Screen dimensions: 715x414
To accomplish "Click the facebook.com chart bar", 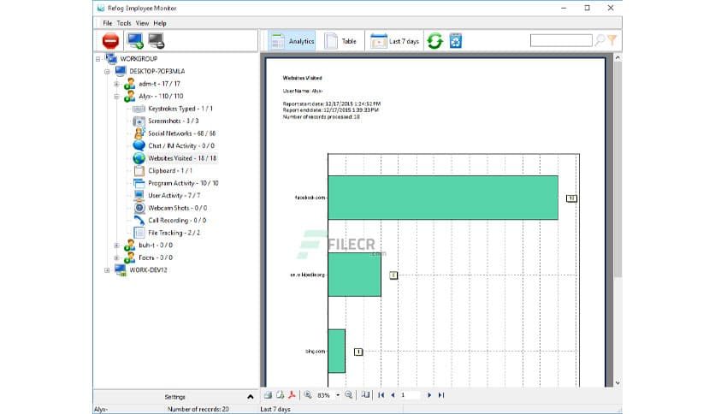I will 443,198.
